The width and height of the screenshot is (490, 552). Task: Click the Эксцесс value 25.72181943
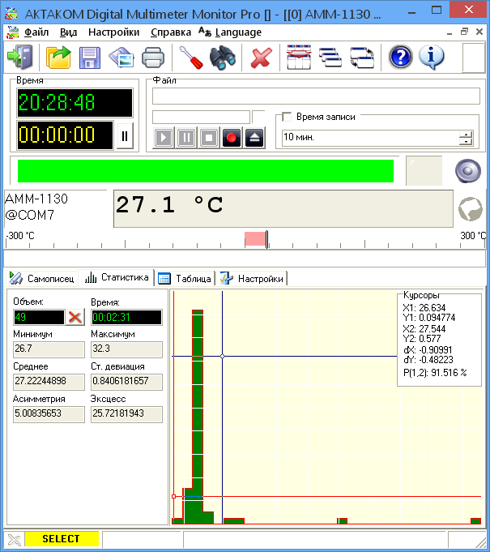[x=126, y=414]
